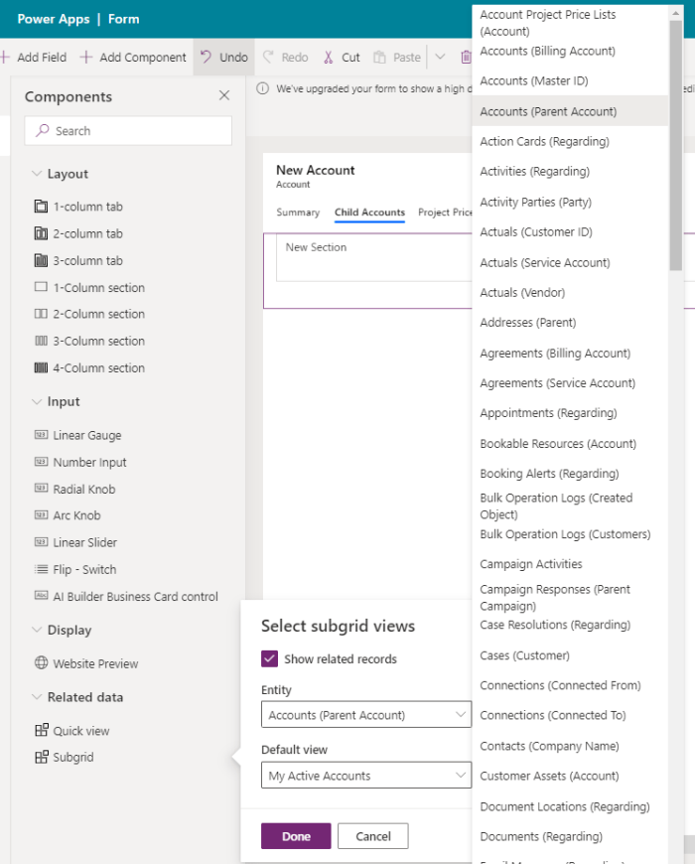Select the Quick view related data component

[x=73, y=730]
